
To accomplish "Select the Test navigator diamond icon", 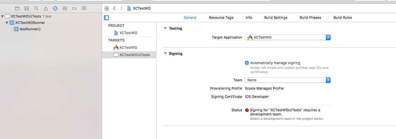I will [55, 8].
